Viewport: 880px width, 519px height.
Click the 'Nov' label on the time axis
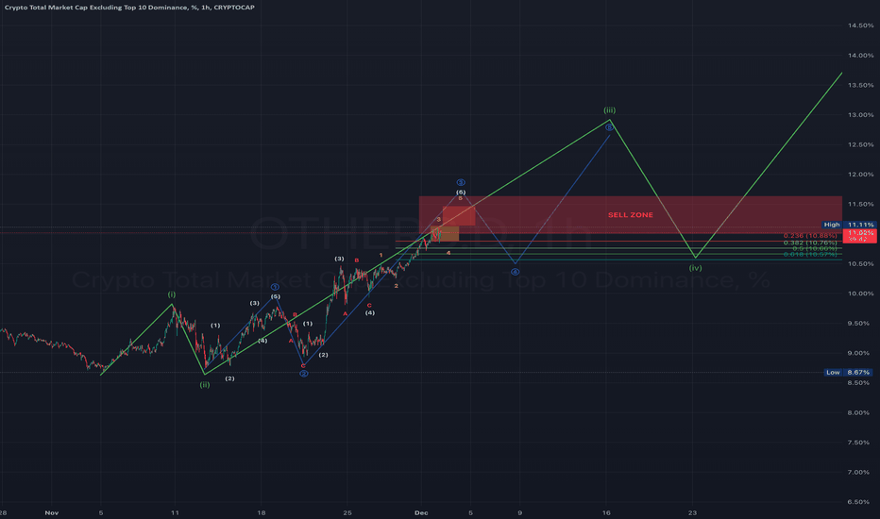tap(52, 512)
